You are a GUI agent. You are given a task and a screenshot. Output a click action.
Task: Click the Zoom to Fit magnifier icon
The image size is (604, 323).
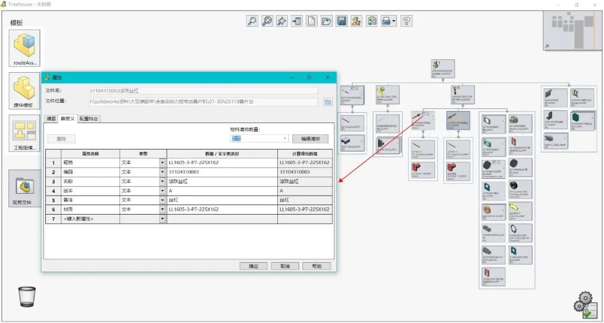[267, 21]
